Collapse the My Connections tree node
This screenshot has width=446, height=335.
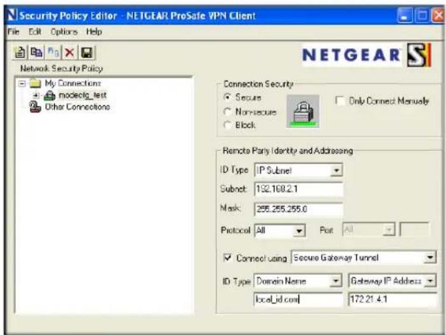click(x=22, y=83)
